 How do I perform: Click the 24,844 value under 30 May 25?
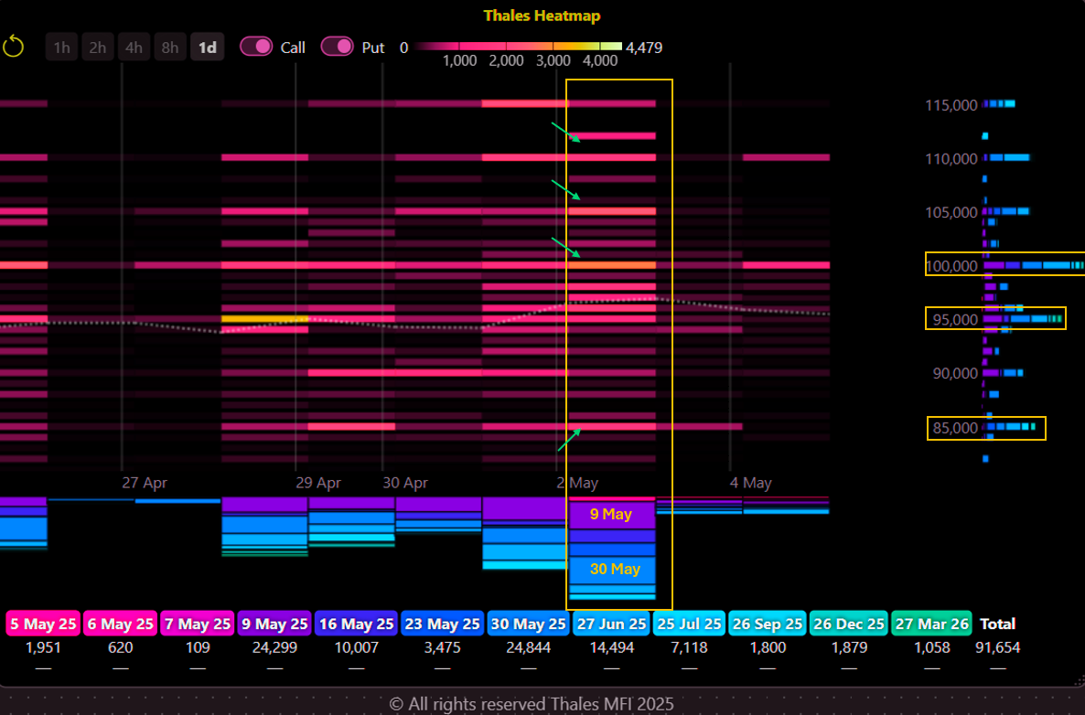(528, 648)
